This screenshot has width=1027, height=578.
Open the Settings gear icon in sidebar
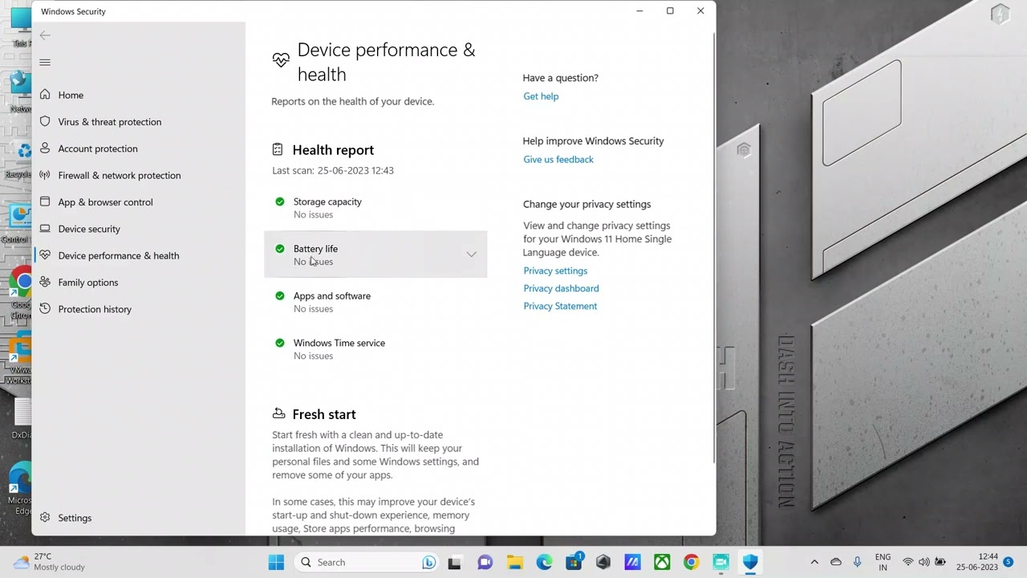(45, 518)
